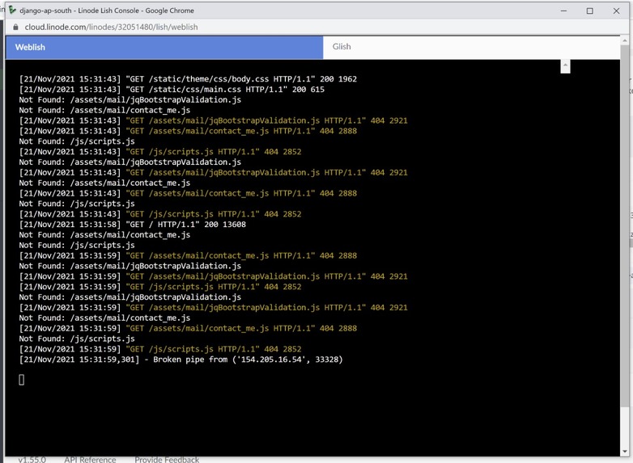Image resolution: width=633 pixels, height=463 pixels.
Task: Click the terminal cursor block
Action: click(21, 380)
